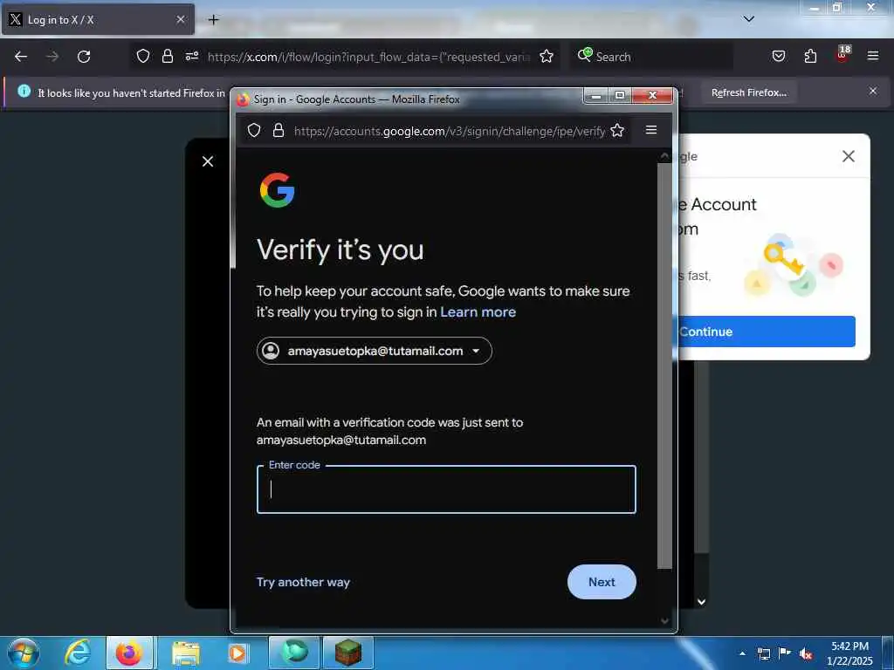Open File Explorer folder in taskbar
The image size is (894, 670).
click(186, 653)
